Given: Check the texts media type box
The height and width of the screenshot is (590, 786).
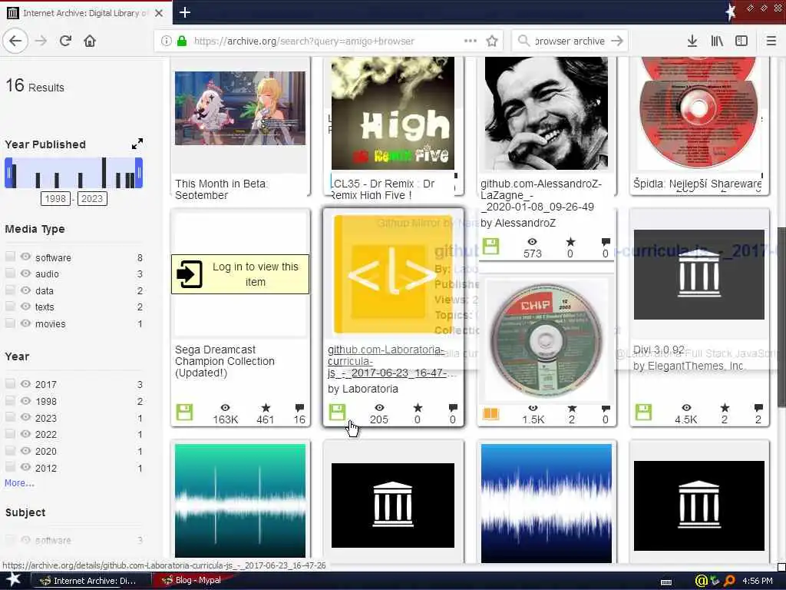Looking at the screenshot, I should click(x=10, y=307).
